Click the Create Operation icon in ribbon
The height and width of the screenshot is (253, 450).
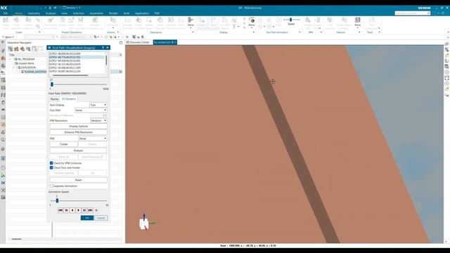coord(28,23)
